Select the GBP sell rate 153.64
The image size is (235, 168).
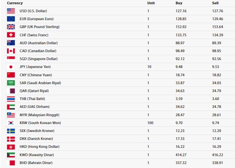point(217,27)
